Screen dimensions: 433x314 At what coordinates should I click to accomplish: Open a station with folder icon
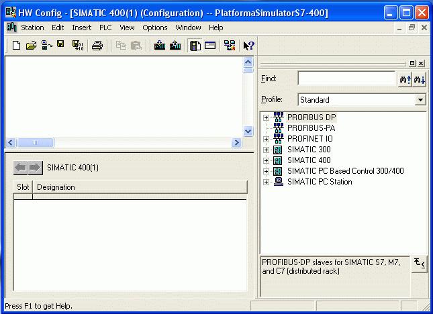(32, 45)
